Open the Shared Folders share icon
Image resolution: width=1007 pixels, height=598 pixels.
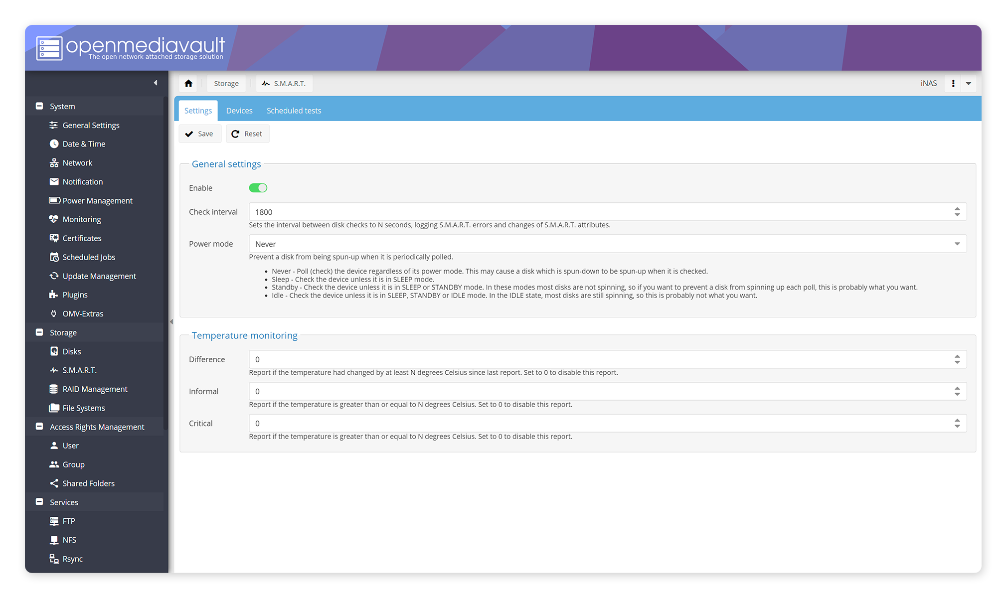point(54,483)
